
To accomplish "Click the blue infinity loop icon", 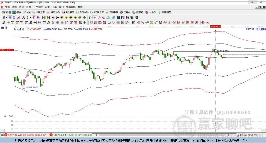I will point(208,23).
